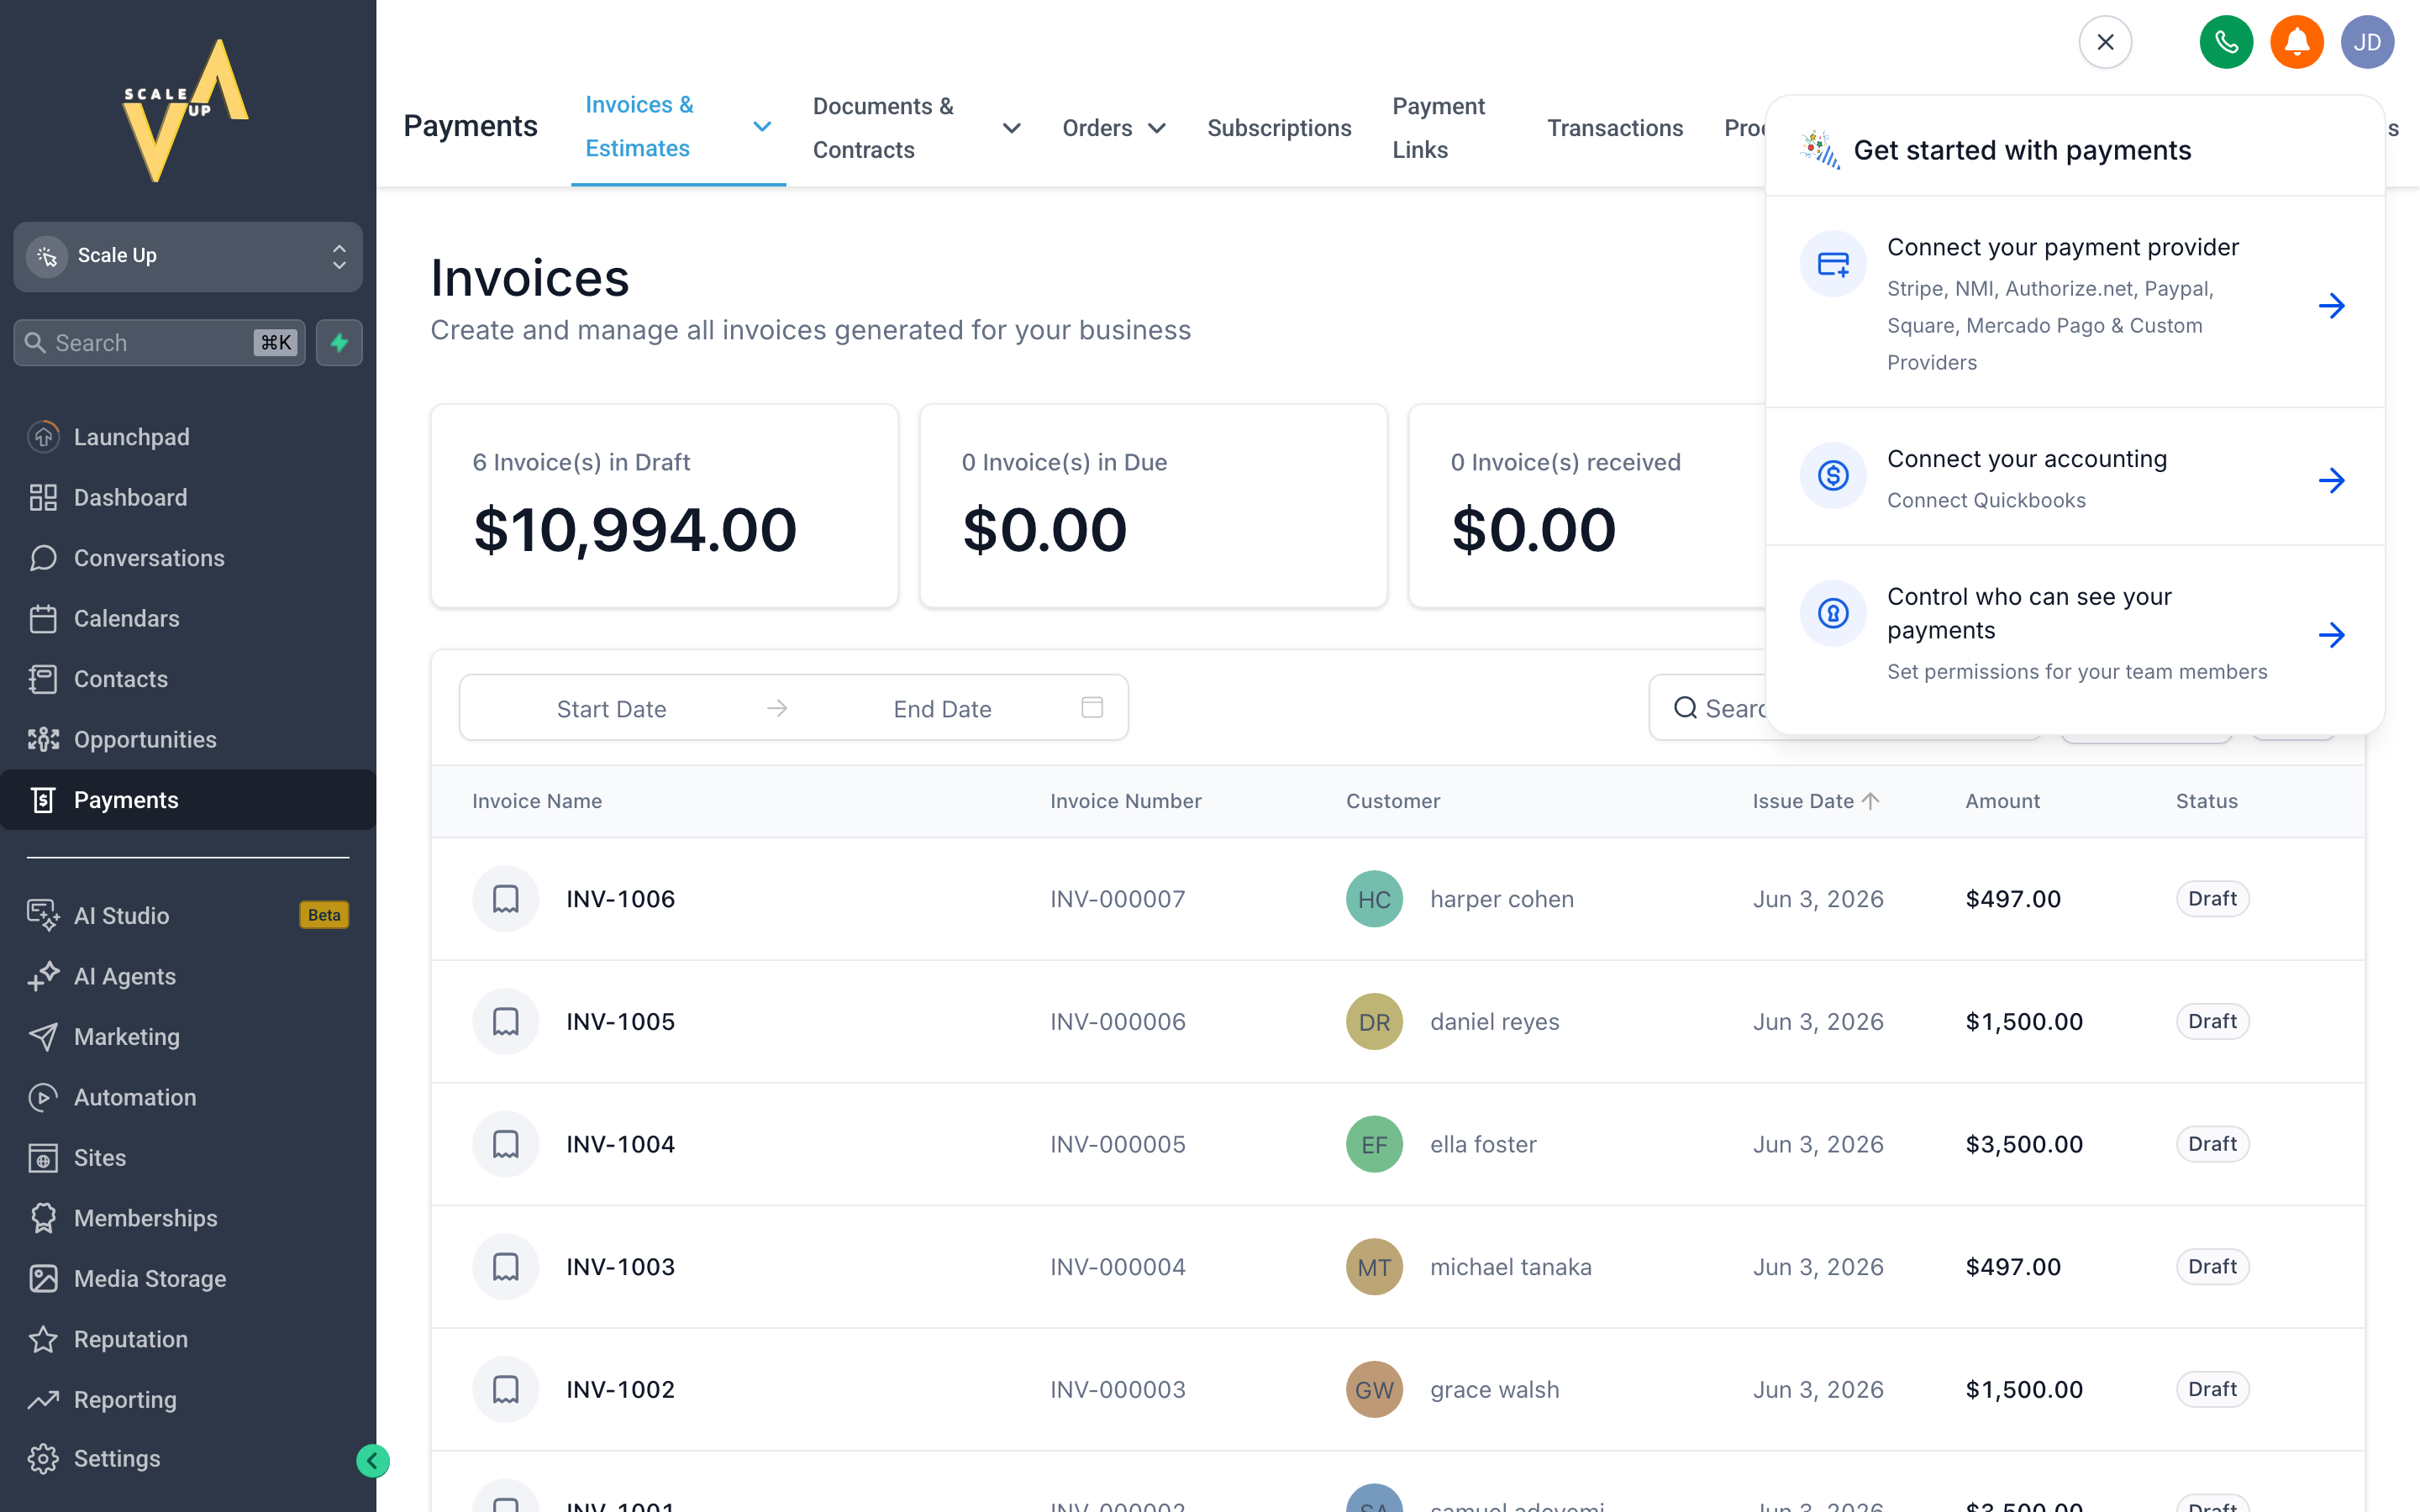
Task: Click the Amount column header
Action: click(2002, 801)
